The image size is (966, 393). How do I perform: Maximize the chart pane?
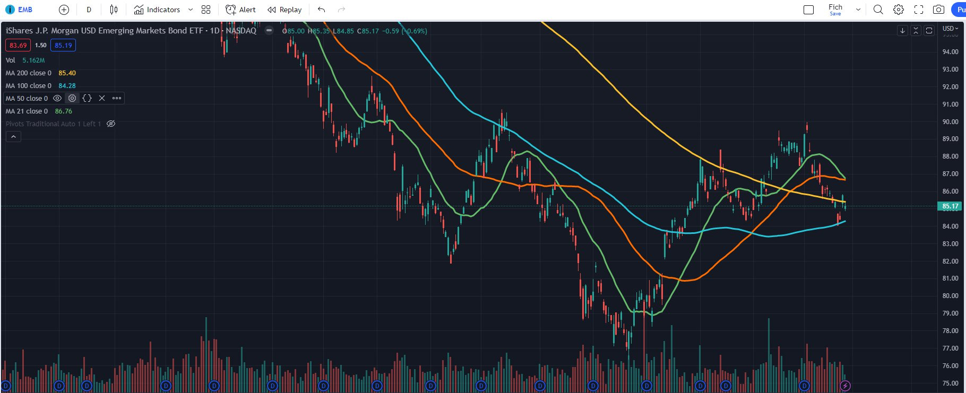[x=929, y=31]
